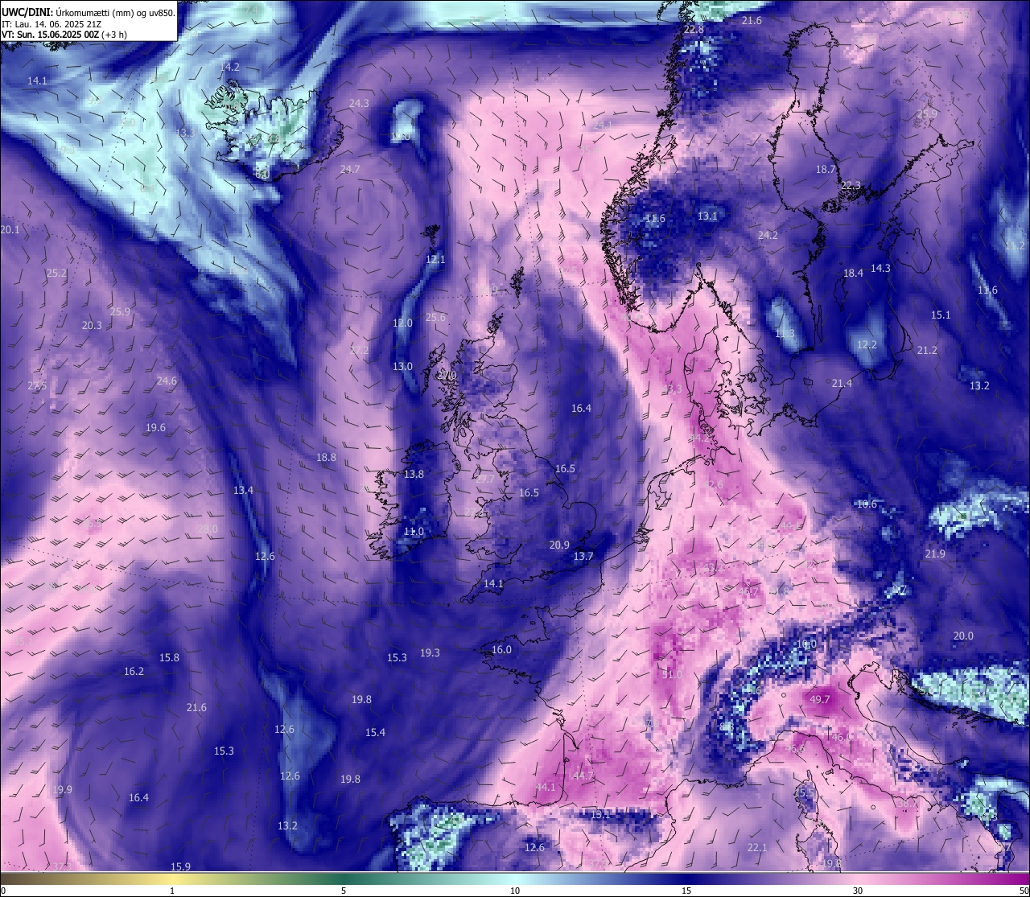Click the 30 tick on color scale
This screenshot has width=1030, height=897.
[x=858, y=891]
